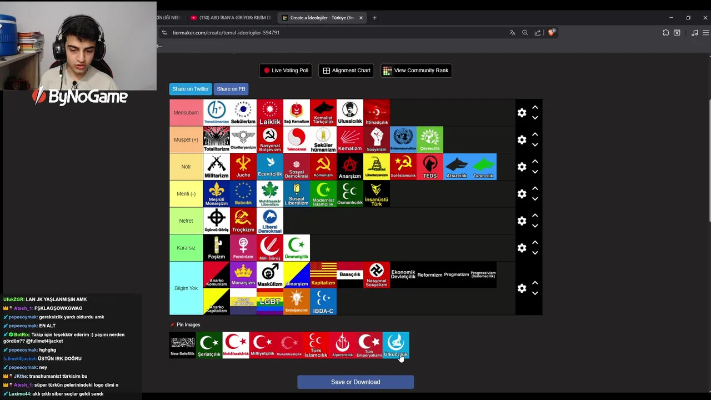Click the İBDA-C tile
The height and width of the screenshot is (400, 711).
tap(323, 302)
